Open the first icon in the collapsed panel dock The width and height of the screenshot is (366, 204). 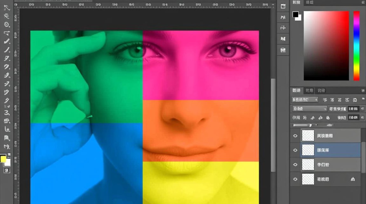[283, 6]
